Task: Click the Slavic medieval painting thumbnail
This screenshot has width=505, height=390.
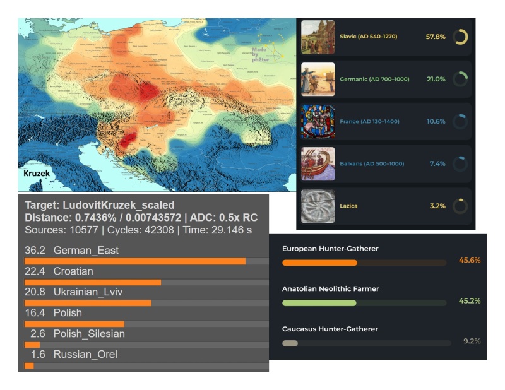Action: pos(318,37)
